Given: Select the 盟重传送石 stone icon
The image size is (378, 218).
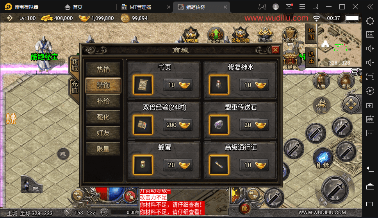Looking at the screenshot, I should [219, 125].
